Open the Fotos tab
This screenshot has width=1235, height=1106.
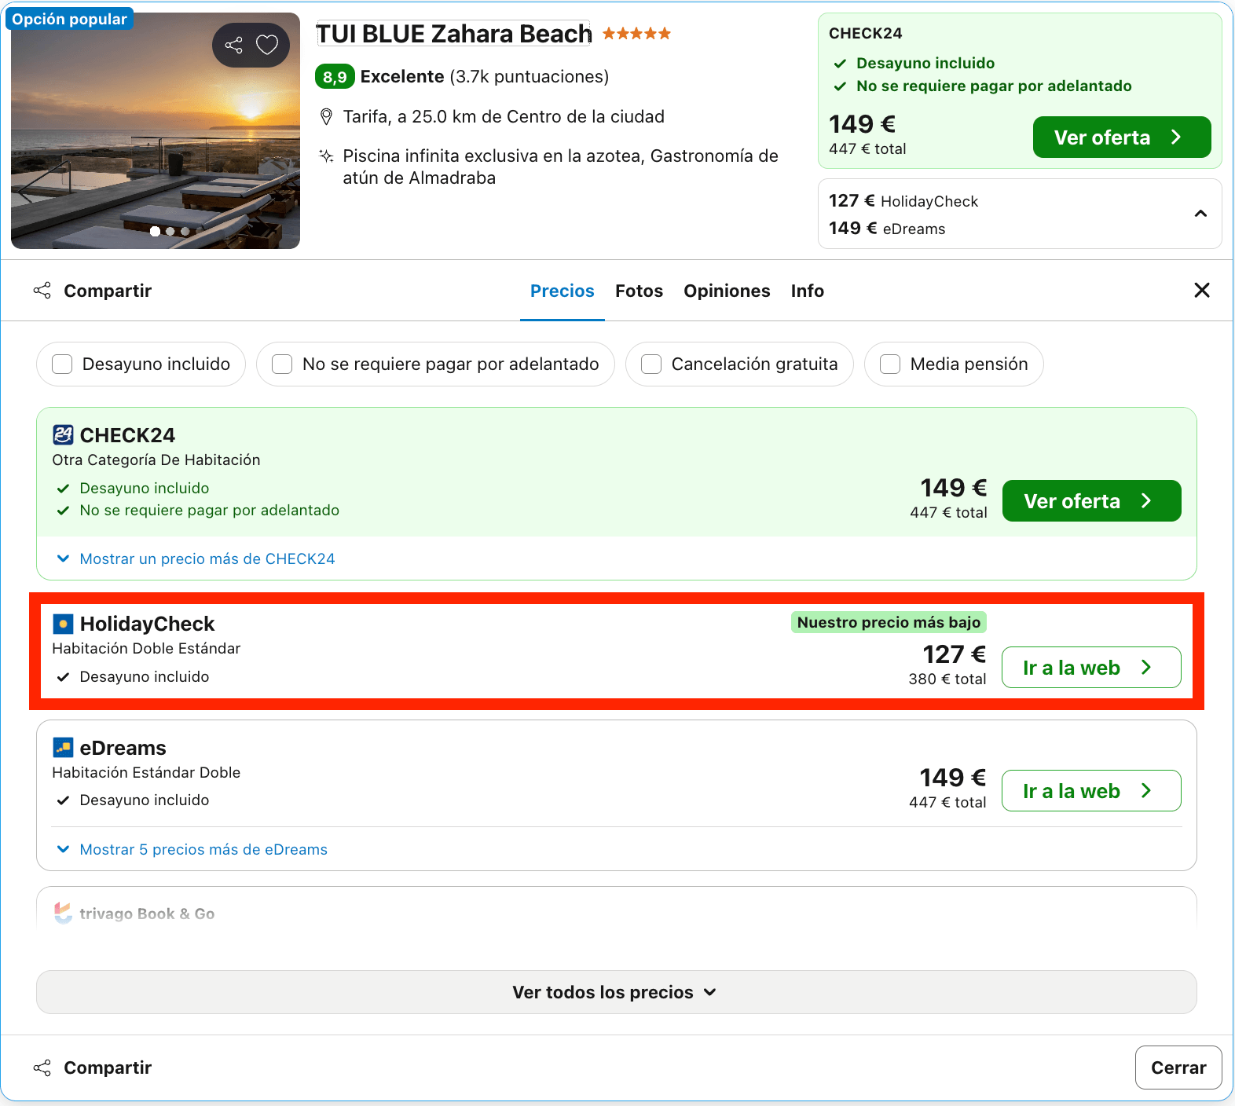639,291
